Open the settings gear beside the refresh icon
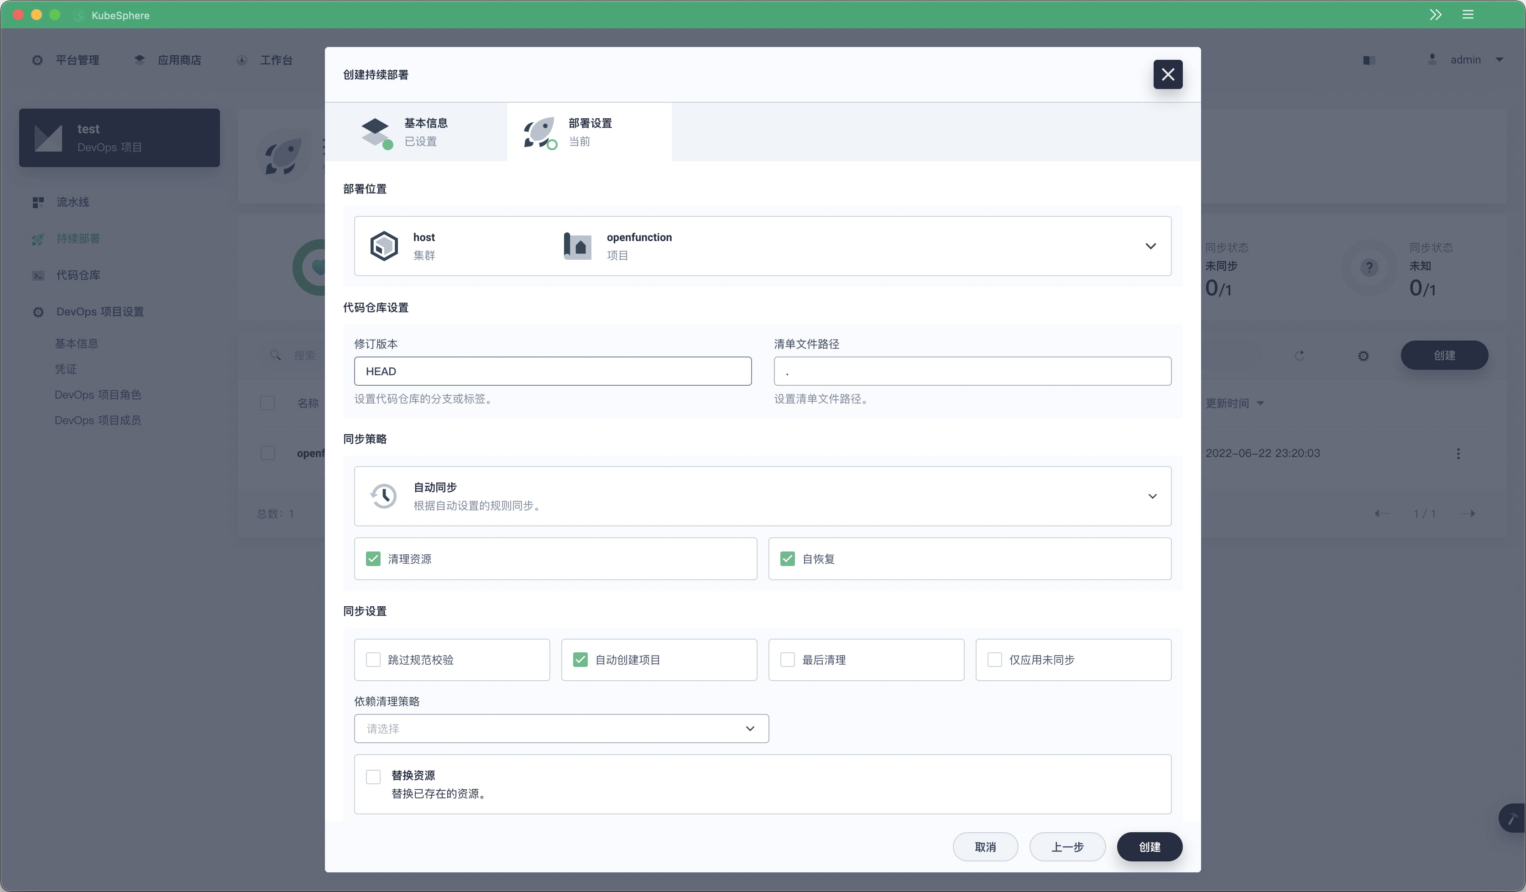This screenshot has width=1526, height=892. [x=1363, y=356]
